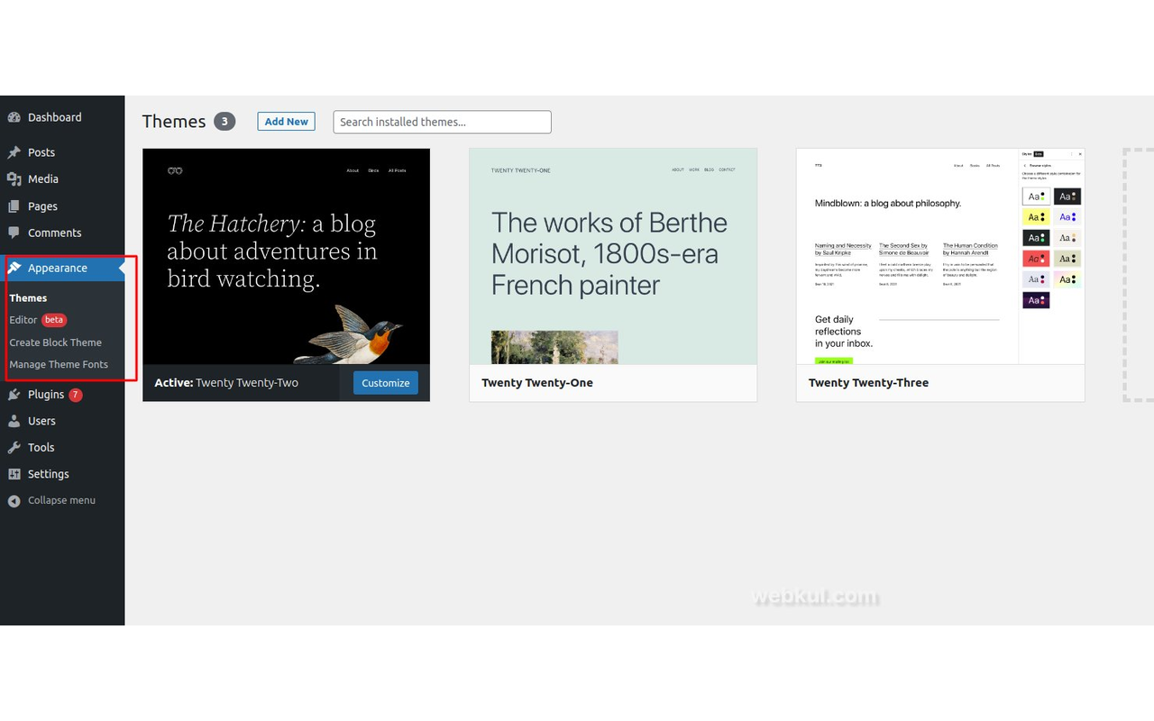
Task: Click the themes count badge 3
Action: tap(224, 122)
